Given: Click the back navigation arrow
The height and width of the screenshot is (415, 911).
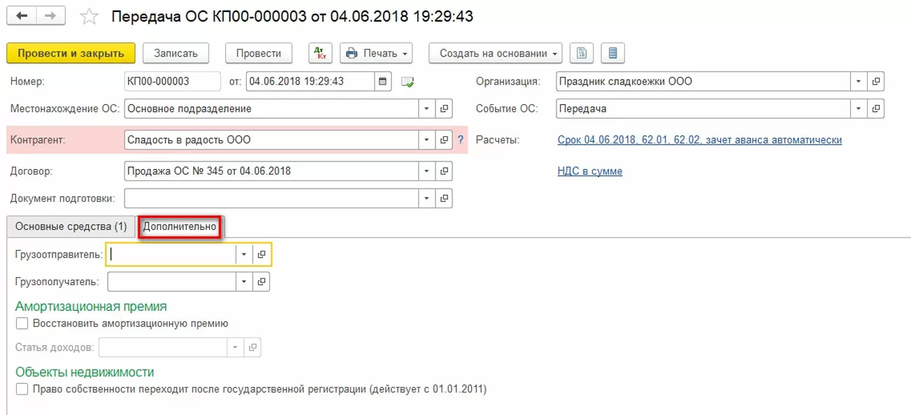Looking at the screenshot, I should [x=22, y=15].
